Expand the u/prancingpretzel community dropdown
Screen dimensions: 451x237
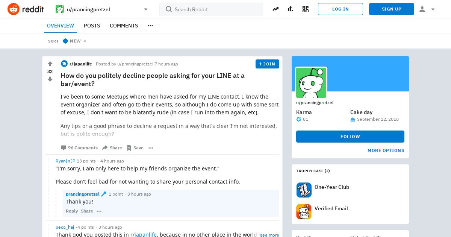pyautogui.click(x=146, y=9)
